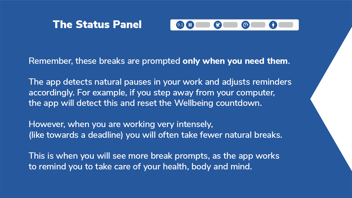Click the line ending "health, body and mind"
Image resolution: width=352 pixels, height=198 pixels.
140,167
